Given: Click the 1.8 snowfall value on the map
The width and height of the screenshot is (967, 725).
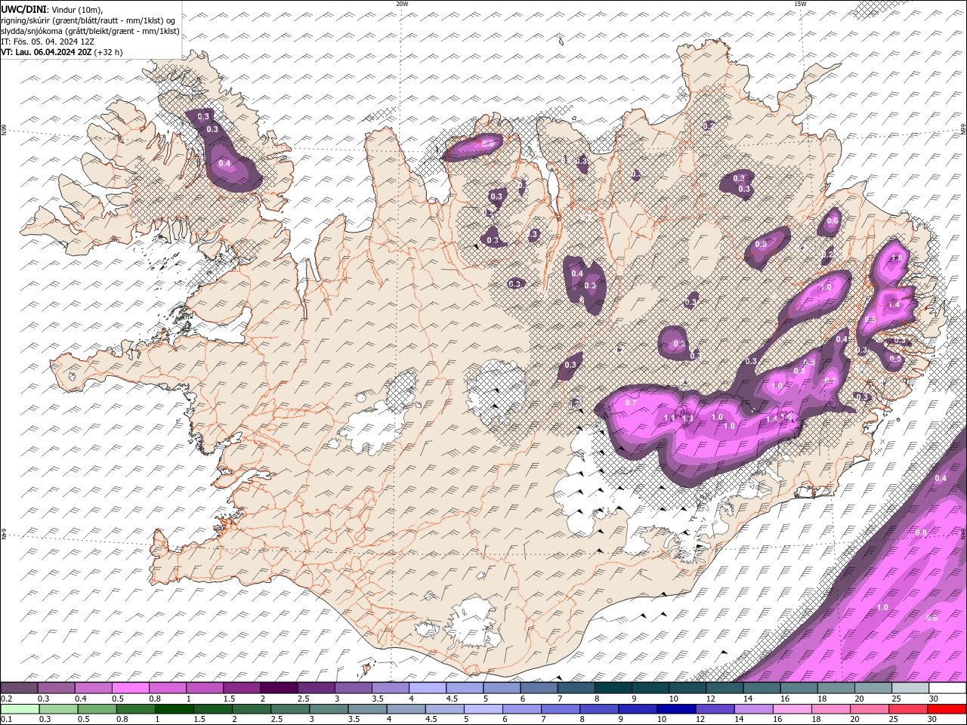Looking at the screenshot, I should tap(897, 258).
